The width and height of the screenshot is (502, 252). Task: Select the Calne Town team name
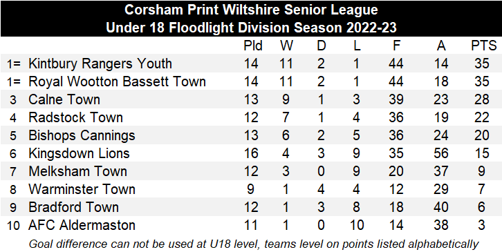click(x=64, y=99)
